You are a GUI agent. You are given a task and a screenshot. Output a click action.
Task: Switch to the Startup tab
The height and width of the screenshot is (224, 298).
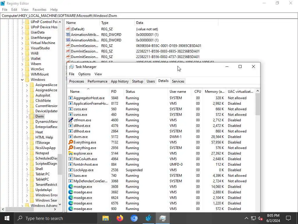137,81
